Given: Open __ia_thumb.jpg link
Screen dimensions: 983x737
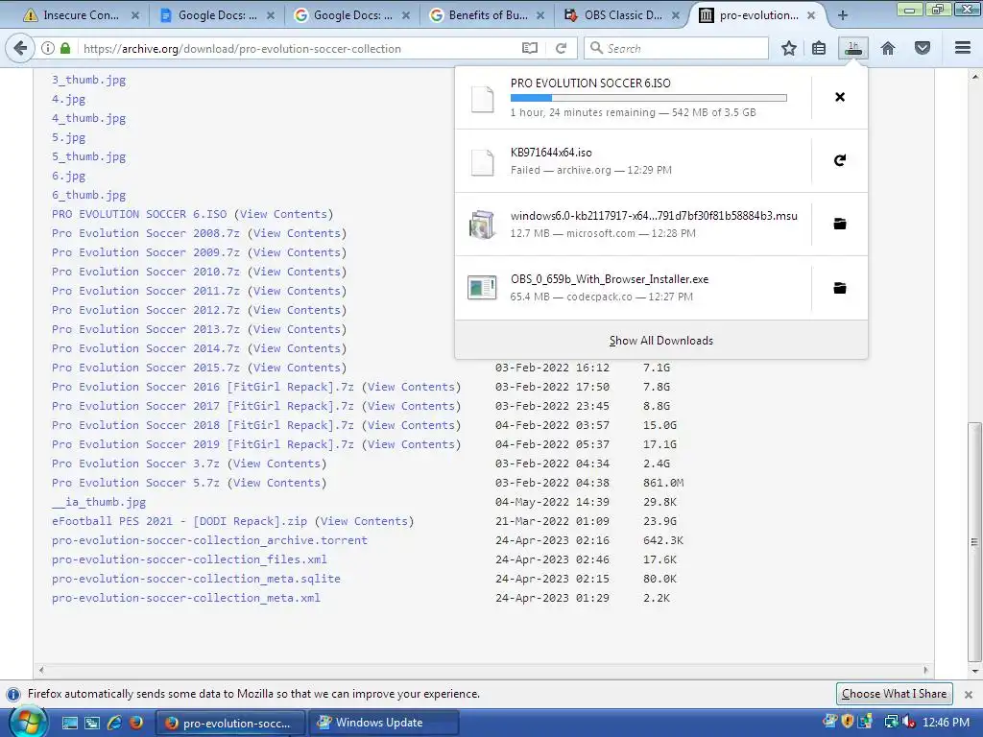Looking at the screenshot, I should coord(99,502).
